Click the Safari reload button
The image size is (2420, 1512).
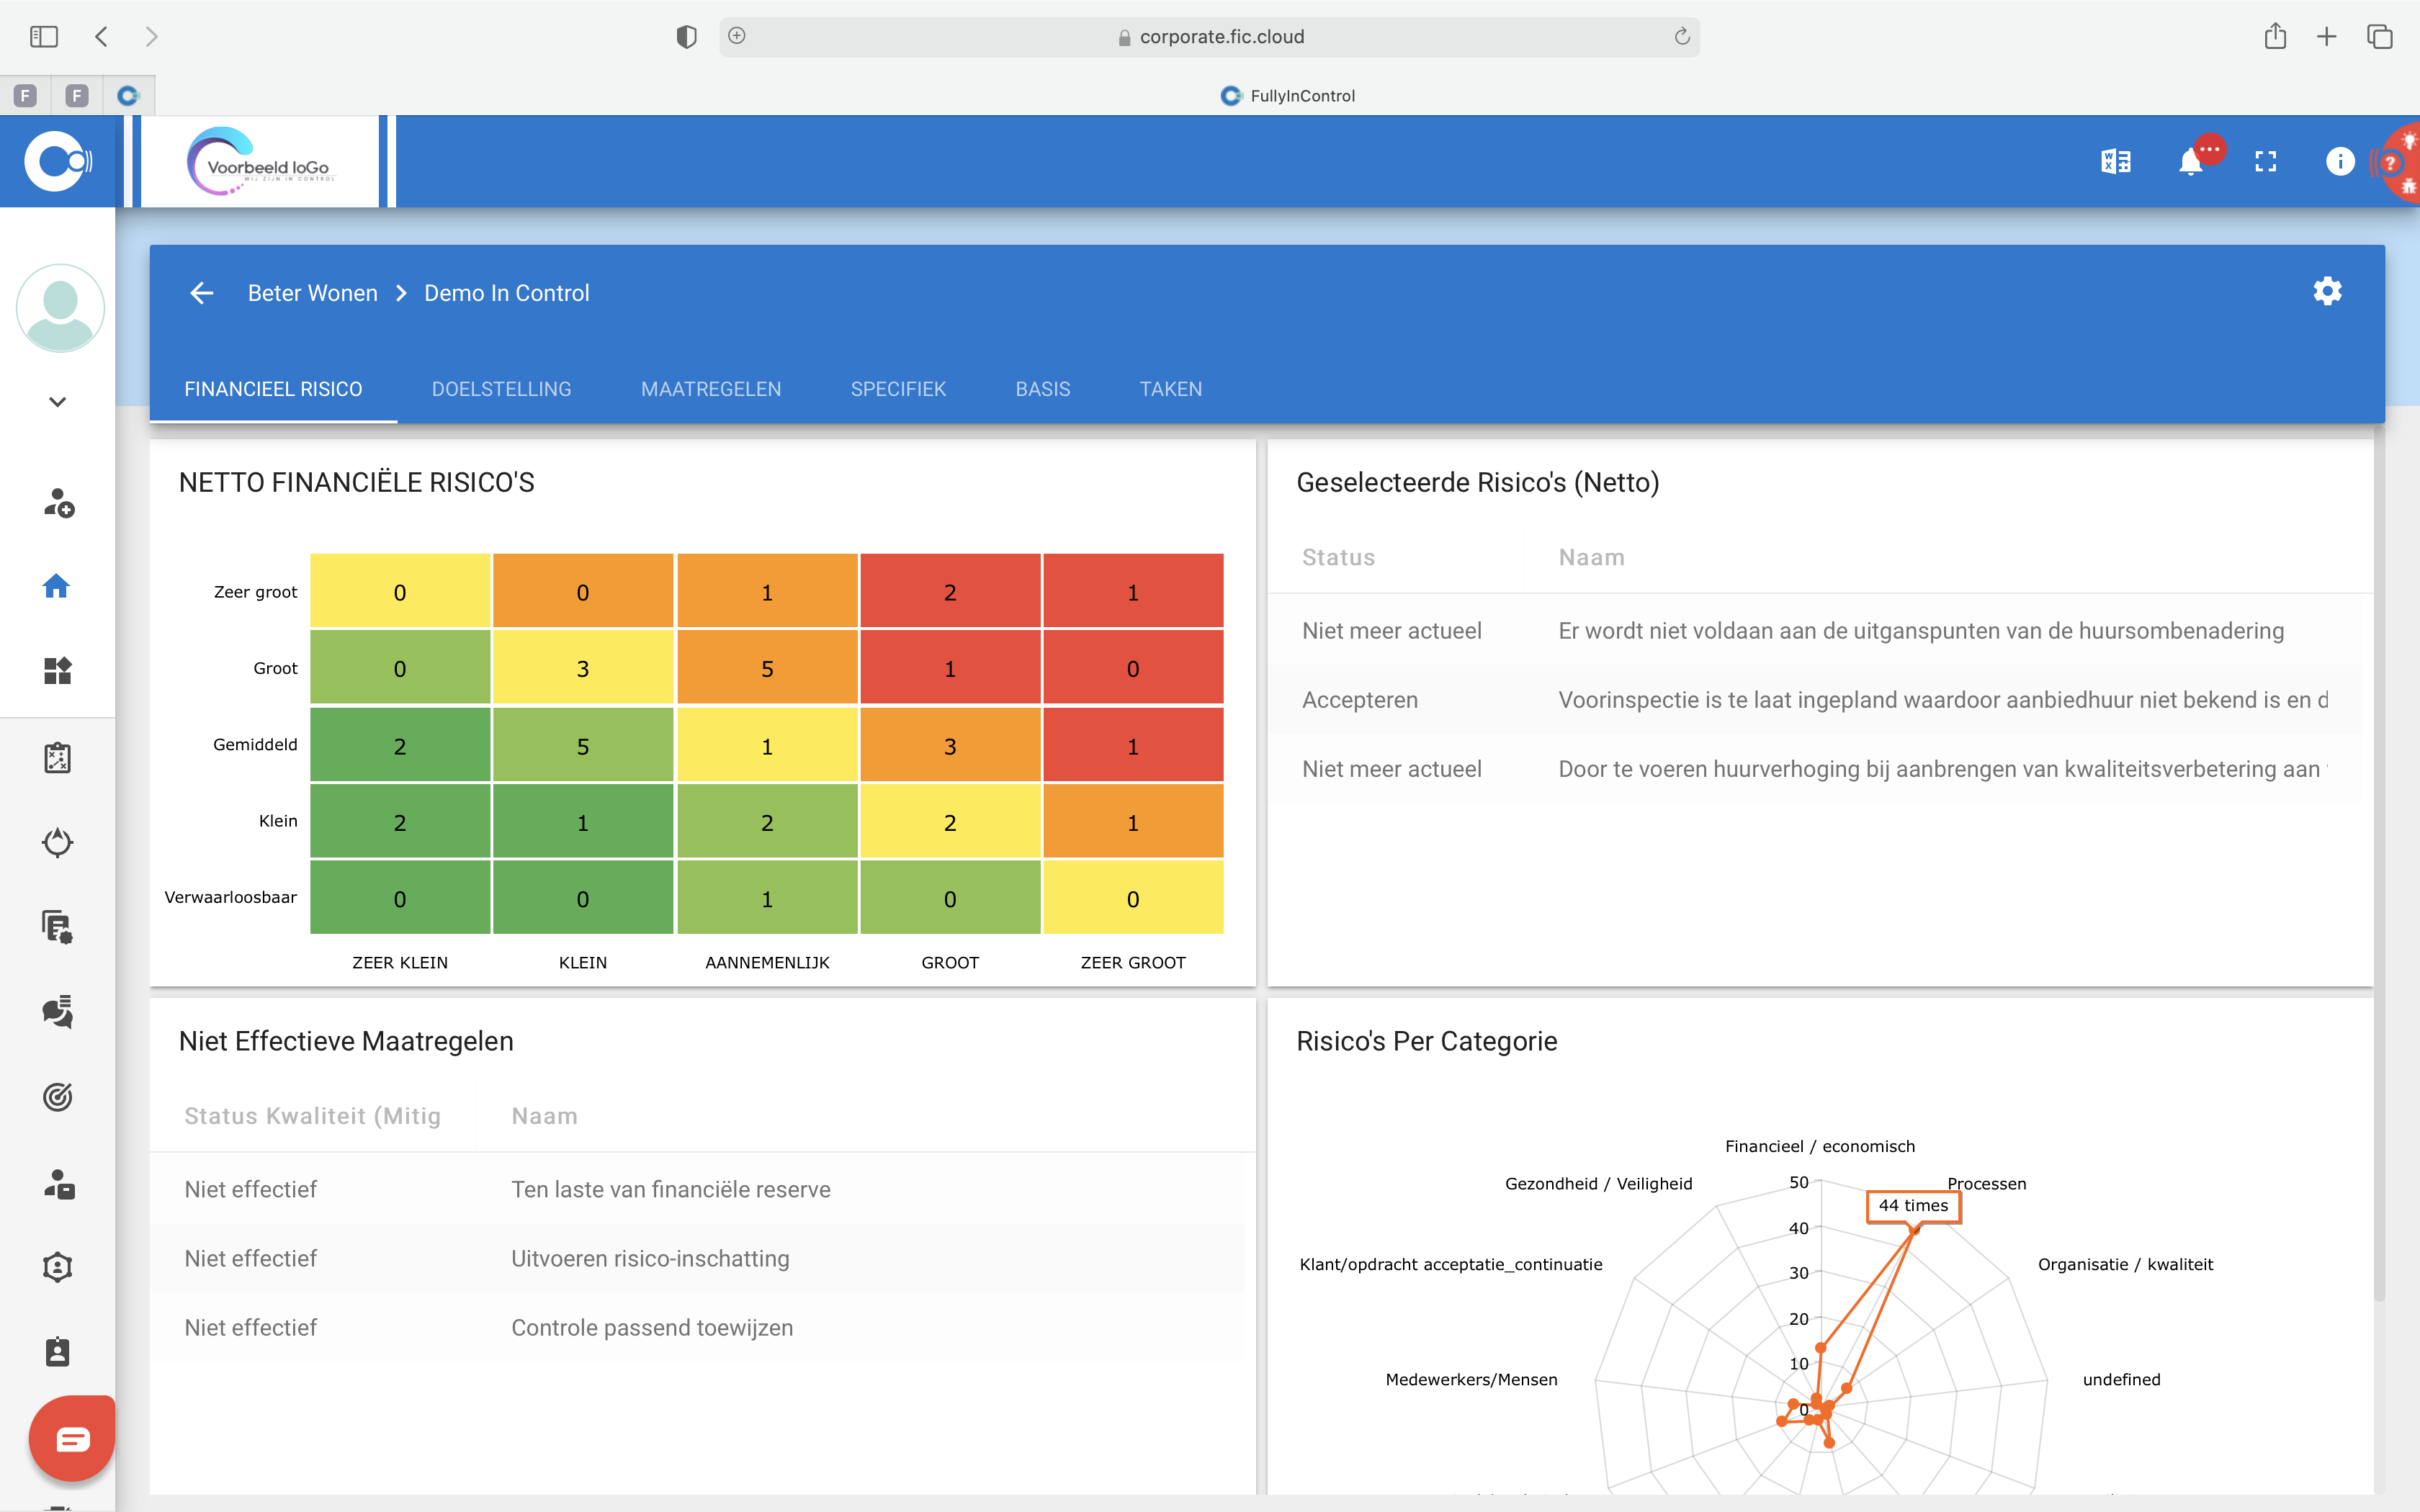[x=1682, y=36]
